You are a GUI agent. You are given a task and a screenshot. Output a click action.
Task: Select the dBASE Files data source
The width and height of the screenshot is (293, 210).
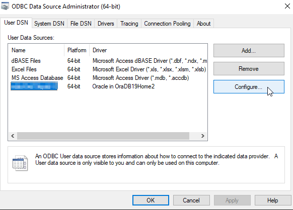pyautogui.click(x=108, y=61)
